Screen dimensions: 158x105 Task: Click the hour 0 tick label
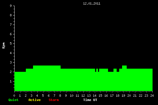point(14,96)
